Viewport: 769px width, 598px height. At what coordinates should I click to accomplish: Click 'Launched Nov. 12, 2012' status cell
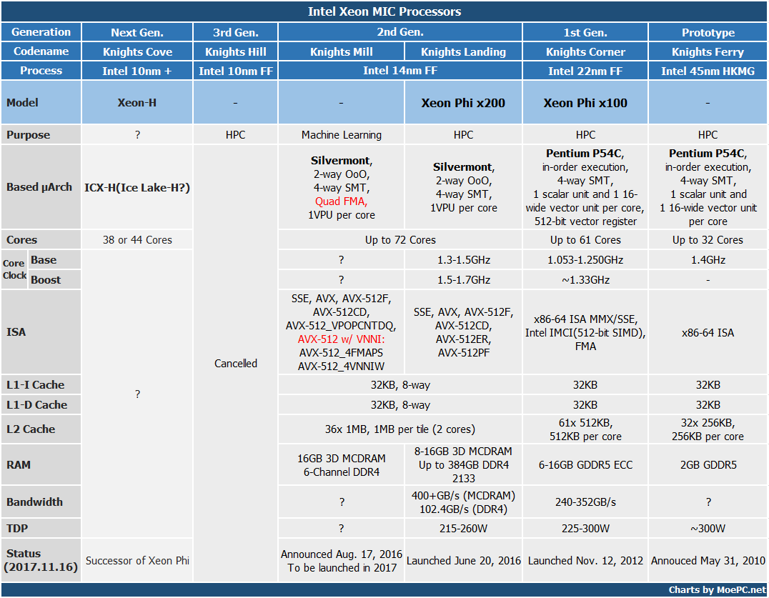click(585, 560)
